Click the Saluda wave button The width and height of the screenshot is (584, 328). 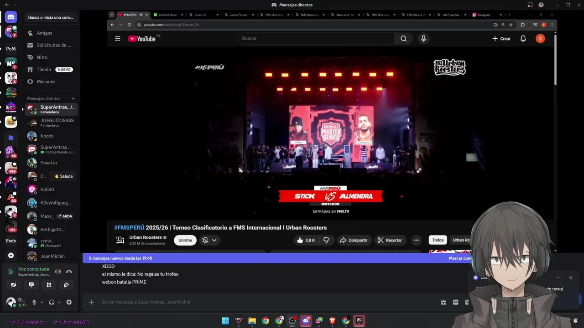(x=63, y=176)
